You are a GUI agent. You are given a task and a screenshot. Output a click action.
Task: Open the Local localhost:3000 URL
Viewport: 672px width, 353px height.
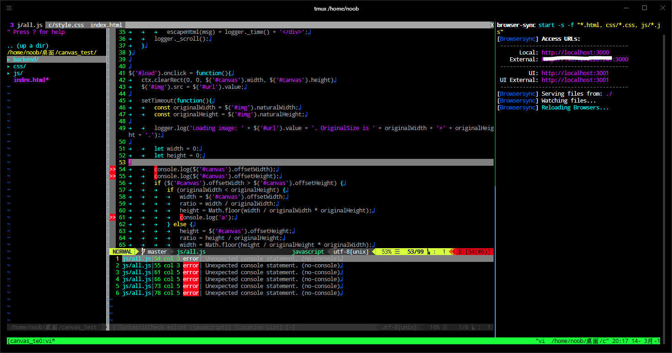point(575,53)
